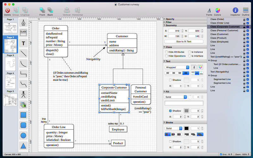Screen dimensions: 253x158
Task: Choose the Text tool
Action: (23, 43)
